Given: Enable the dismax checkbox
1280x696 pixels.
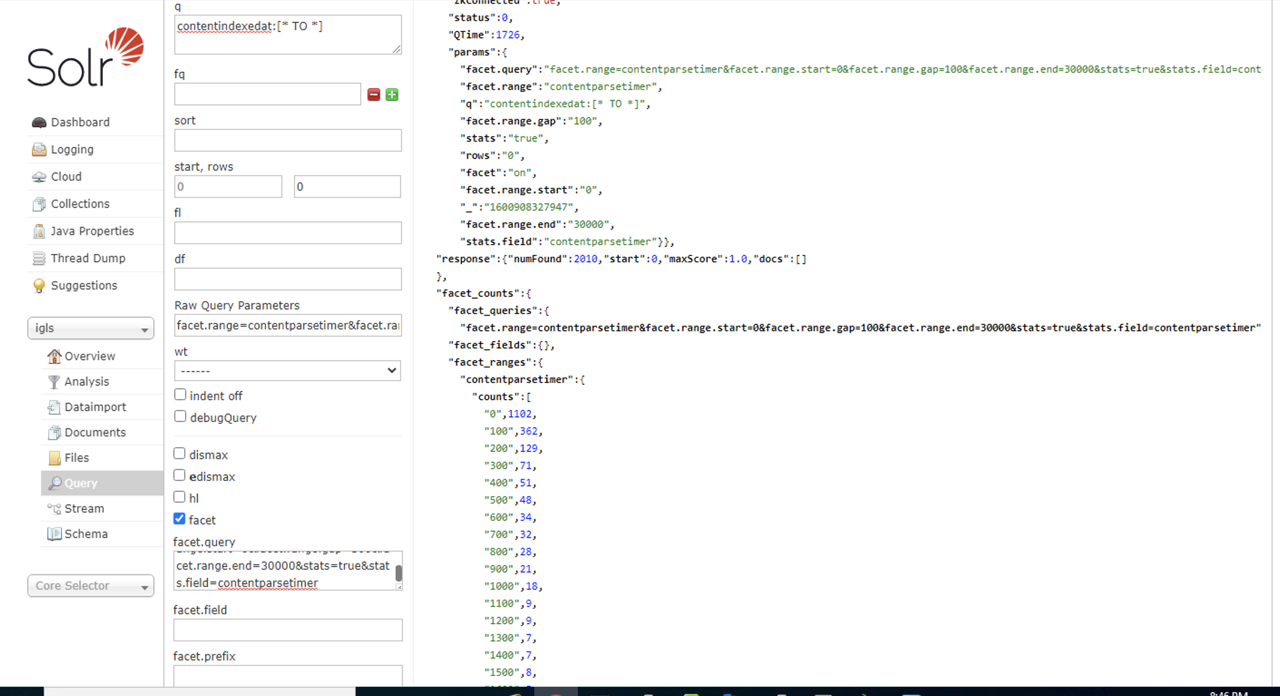Looking at the screenshot, I should tap(179, 454).
